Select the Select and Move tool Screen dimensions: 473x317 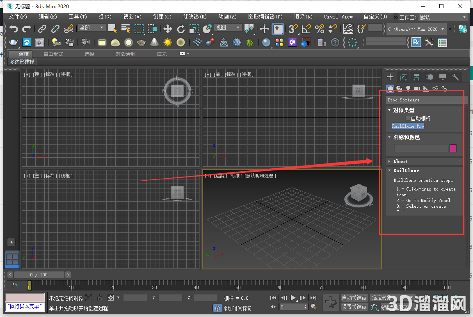[x=167, y=29]
